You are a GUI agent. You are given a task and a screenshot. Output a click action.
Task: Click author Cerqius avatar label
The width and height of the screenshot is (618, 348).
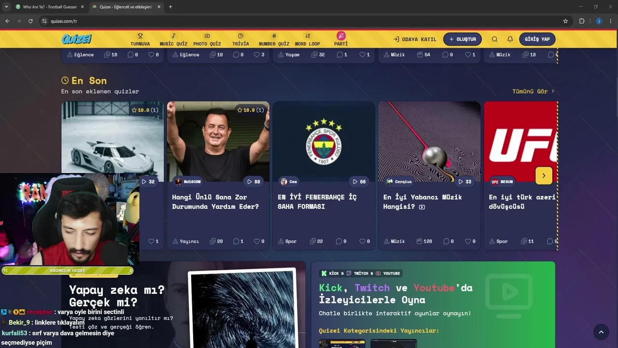(399, 182)
